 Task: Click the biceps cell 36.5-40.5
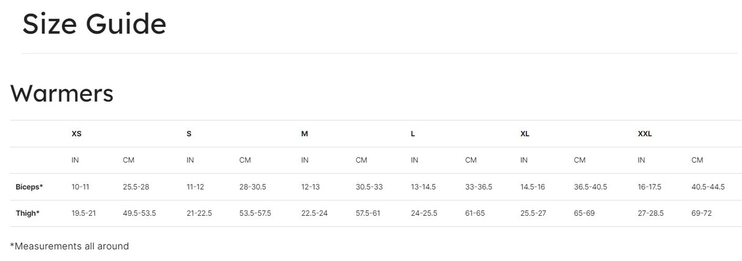click(590, 187)
